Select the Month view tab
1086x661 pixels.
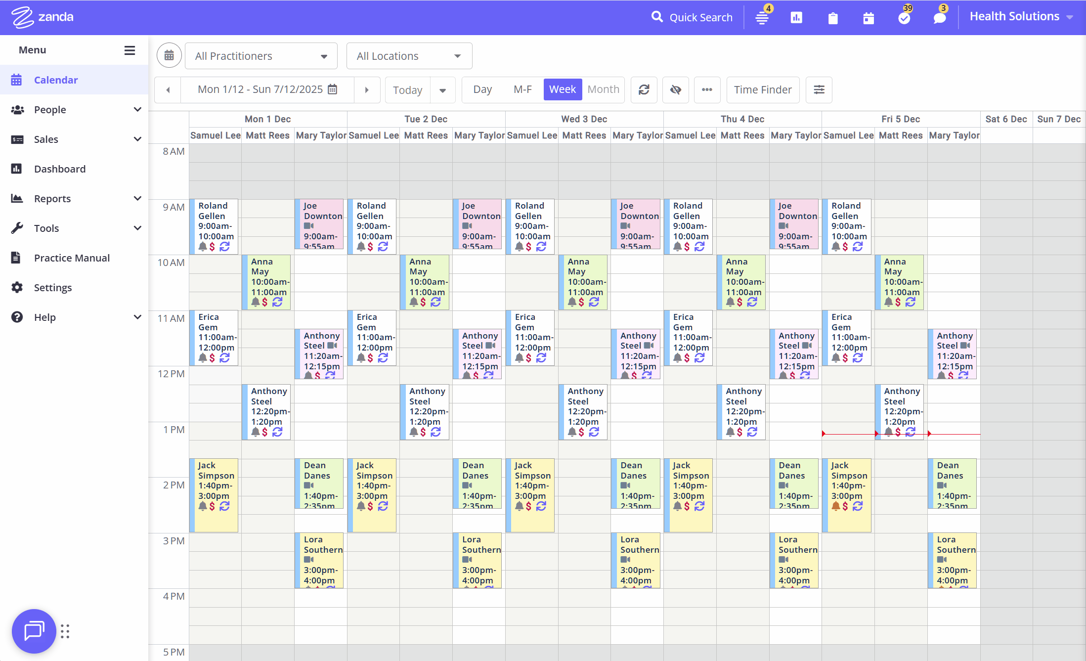pos(603,89)
